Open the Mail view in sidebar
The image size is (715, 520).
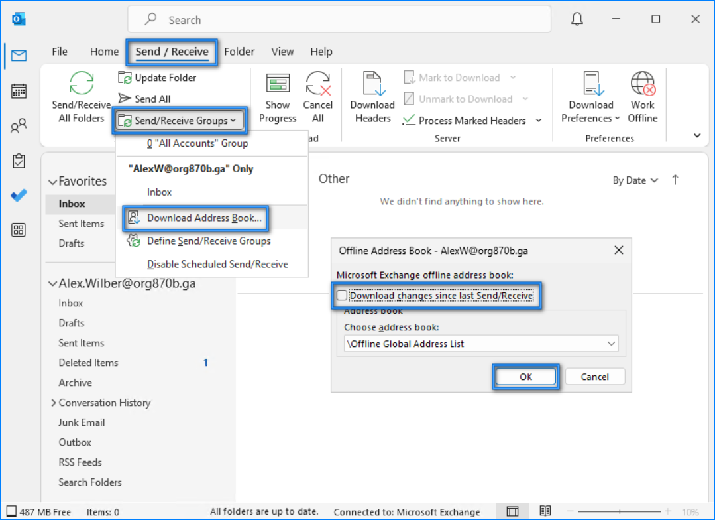click(19, 56)
